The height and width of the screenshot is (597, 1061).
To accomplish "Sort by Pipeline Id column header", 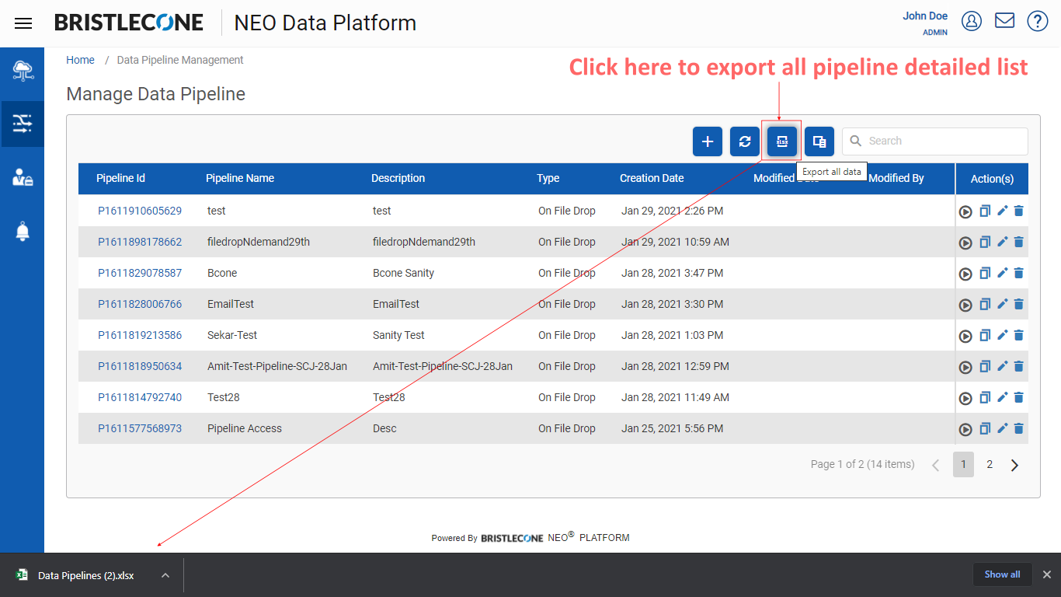I will (120, 178).
